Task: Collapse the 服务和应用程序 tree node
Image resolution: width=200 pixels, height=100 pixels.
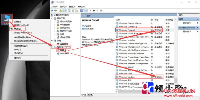Action: tap(52, 47)
